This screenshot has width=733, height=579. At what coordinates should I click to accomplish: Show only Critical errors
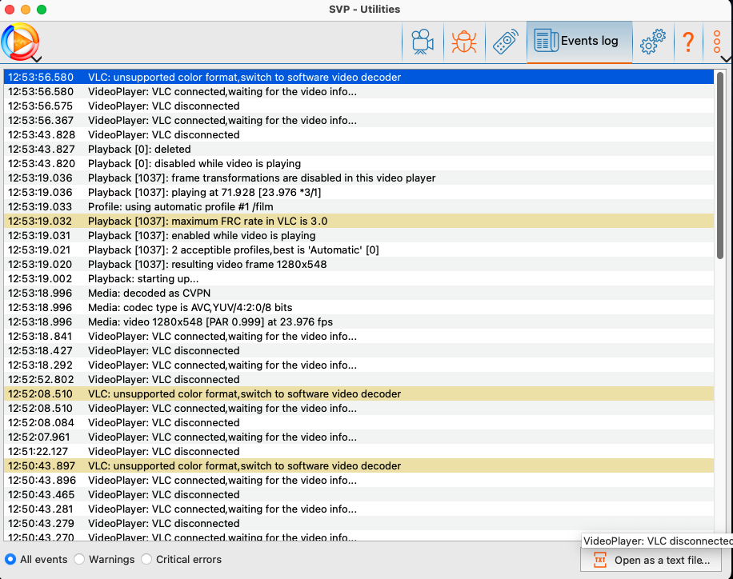tap(146, 560)
